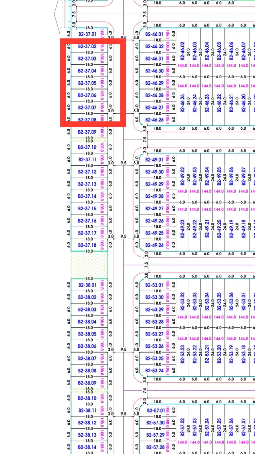Select lot B2-53.27 parcel
255x454 pixels.
154,334
